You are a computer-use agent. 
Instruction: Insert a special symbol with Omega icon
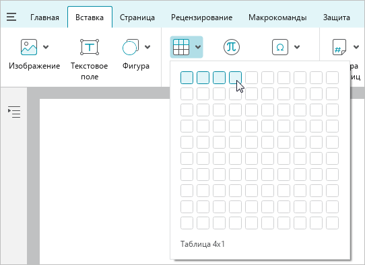(280, 47)
